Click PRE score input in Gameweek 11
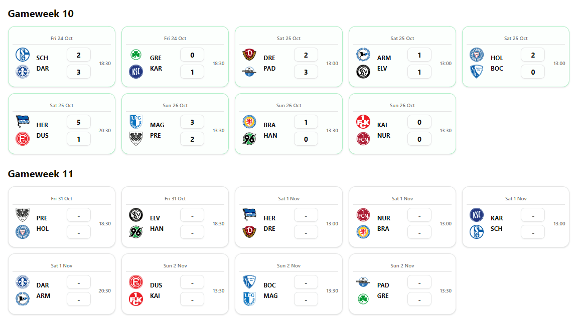The image size is (581, 323). tap(79, 215)
